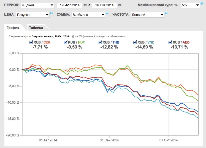Viewport: 206px width, 148px height.
Task: Toggle the RUB / HUF checkbox
Action: [x=66, y=42]
